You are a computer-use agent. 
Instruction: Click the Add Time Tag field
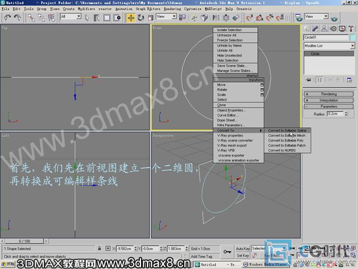click(x=201, y=256)
